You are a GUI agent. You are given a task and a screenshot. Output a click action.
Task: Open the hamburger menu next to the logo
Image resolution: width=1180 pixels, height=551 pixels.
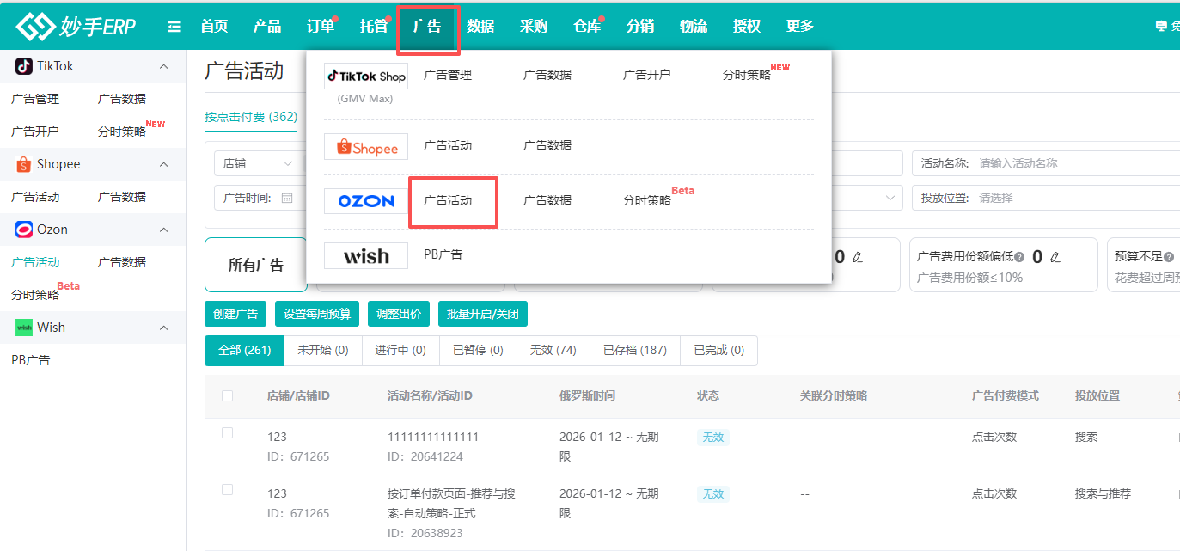174,26
